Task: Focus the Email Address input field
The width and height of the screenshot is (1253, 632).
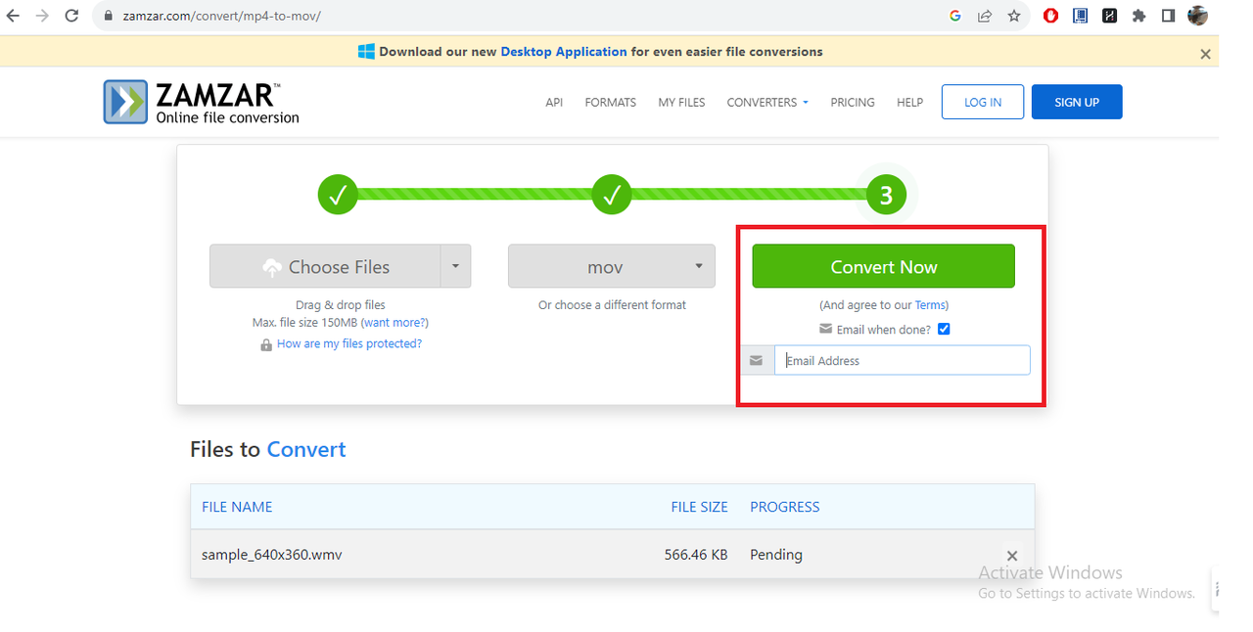Action: [903, 361]
